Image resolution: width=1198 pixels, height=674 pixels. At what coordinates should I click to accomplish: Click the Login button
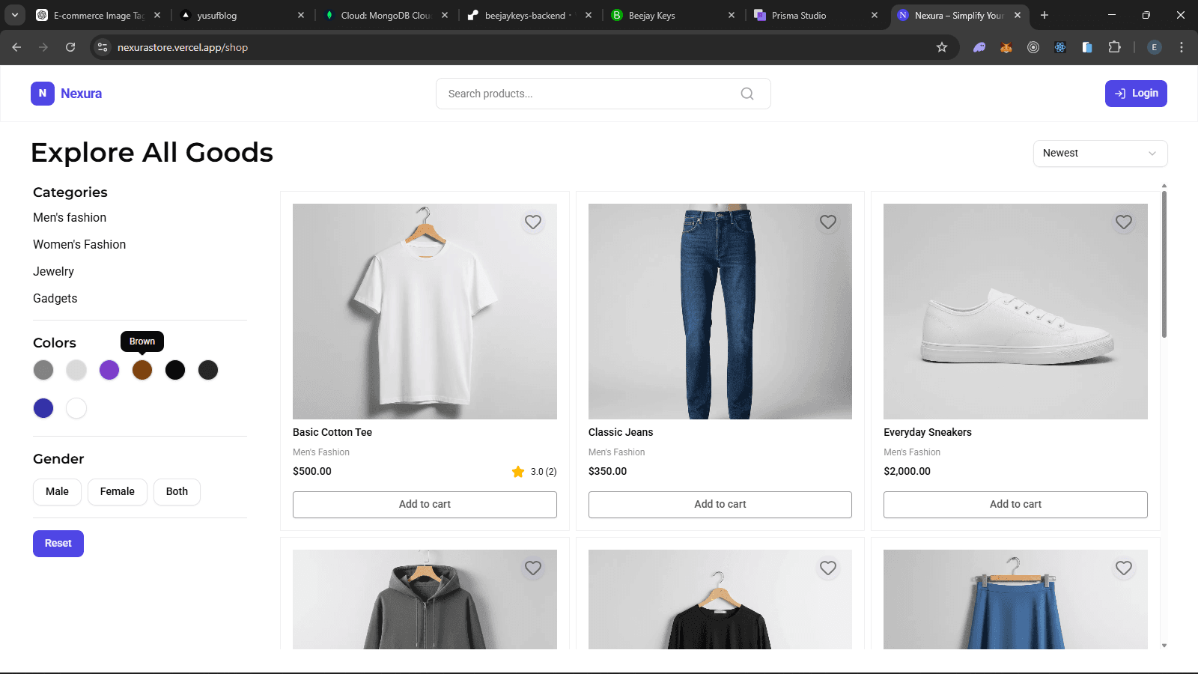pyautogui.click(x=1136, y=94)
